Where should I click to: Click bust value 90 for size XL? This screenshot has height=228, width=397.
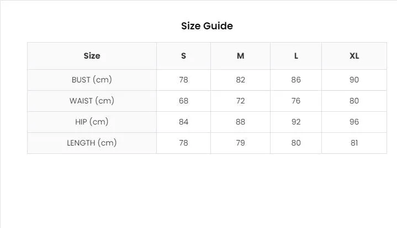[354, 80]
